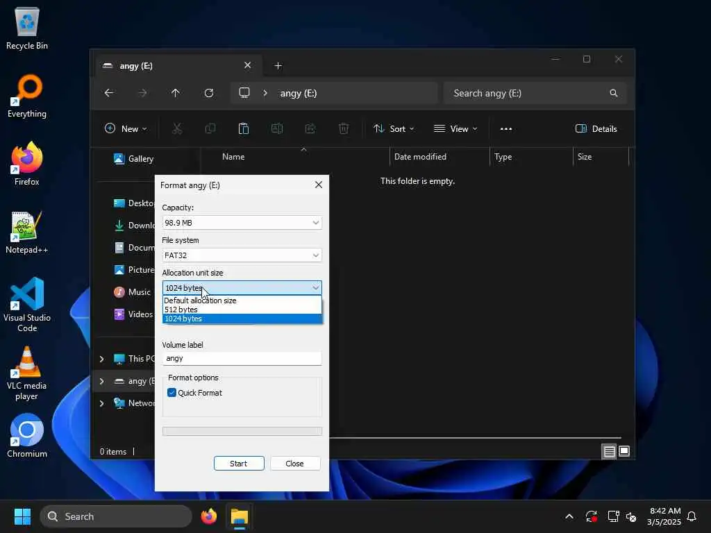Viewport: 711px width, 533px height.
Task: Open the Recycle Bin desktop icon
Action: click(x=27, y=28)
